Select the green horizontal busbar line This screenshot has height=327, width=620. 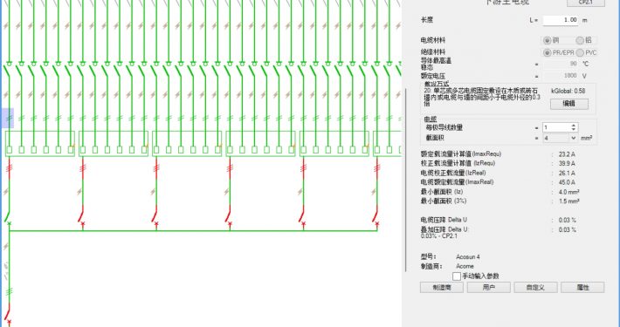pos(193,230)
